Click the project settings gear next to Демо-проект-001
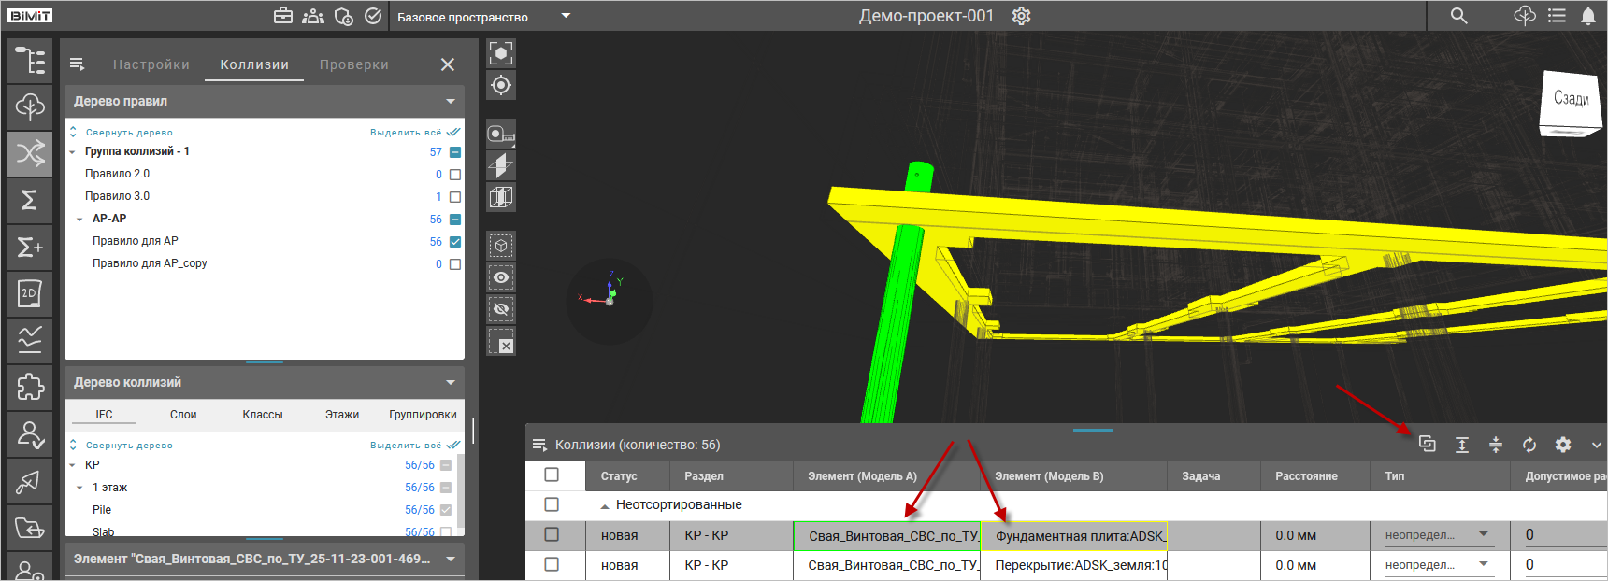Viewport: 1608px width, 581px height. (1021, 16)
